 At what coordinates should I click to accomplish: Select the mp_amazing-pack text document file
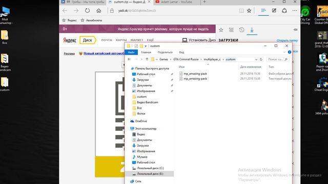click(x=195, y=79)
